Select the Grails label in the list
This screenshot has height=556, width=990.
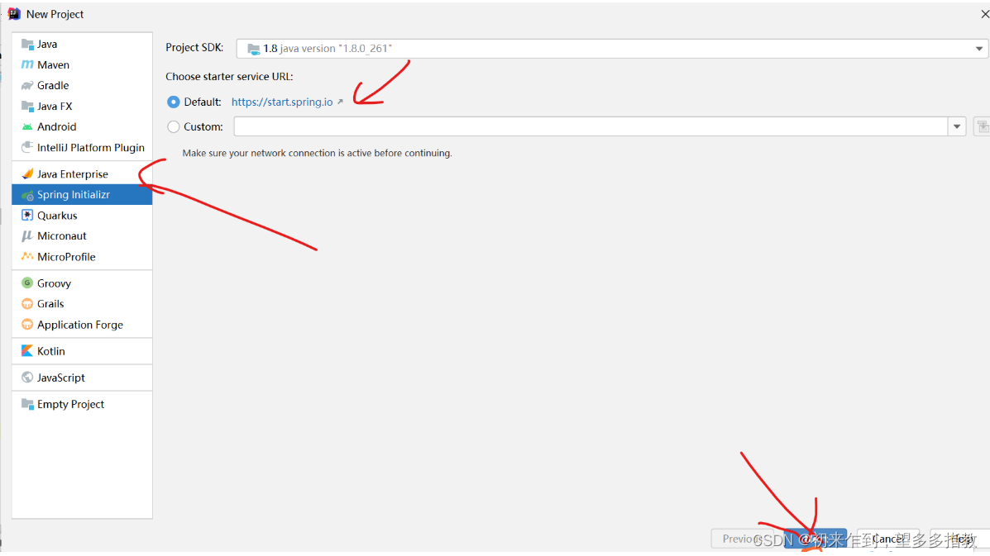[x=50, y=304]
